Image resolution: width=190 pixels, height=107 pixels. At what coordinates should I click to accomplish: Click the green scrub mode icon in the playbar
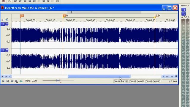pos(21,81)
